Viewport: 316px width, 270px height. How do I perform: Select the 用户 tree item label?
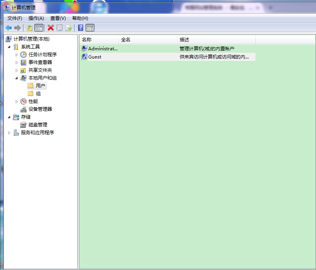[40, 86]
